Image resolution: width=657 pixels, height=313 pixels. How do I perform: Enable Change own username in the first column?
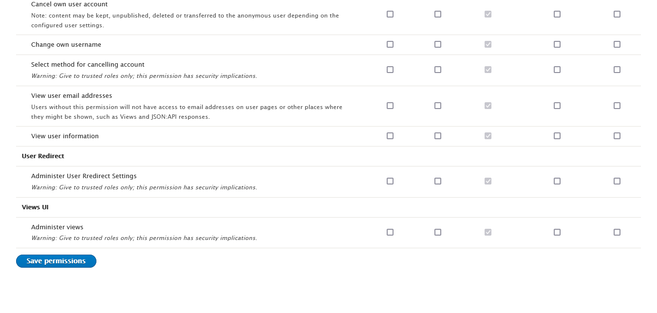point(390,44)
